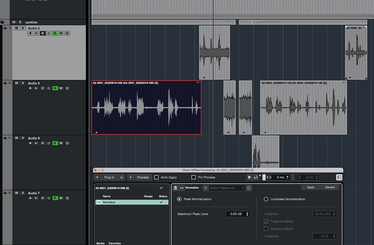This screenshot has height=245, width=374.
Task: Toggle Monitor speaker icon on Audio 5
Action: 36,88
